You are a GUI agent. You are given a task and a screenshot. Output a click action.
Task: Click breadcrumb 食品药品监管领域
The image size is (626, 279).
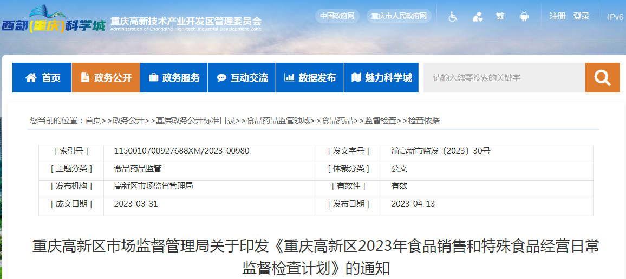coord(278,121)
